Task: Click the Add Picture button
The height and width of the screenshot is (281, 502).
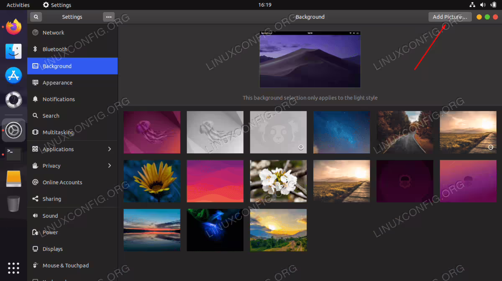Action: (450, 17)
